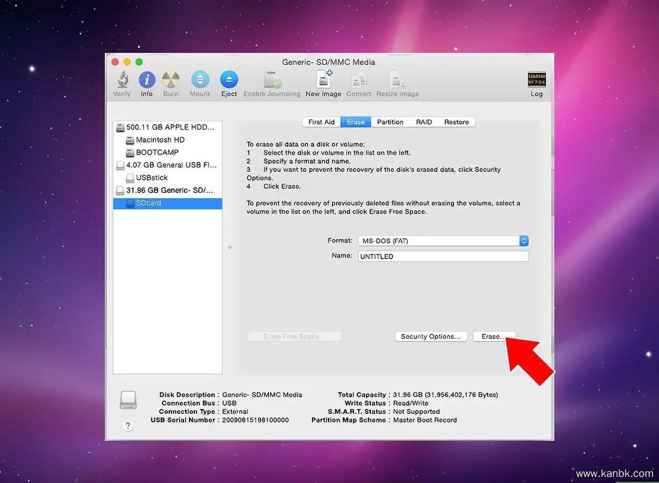Open the RAID tab
Viewport: 659px width, 483px height.
423,122
